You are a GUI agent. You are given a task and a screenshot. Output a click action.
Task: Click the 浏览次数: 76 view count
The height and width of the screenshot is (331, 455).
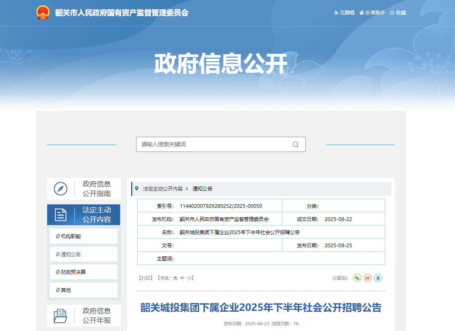click(285, 324)
